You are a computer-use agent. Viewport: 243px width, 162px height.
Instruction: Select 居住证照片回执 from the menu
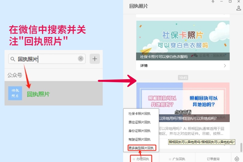coord(139,122)
